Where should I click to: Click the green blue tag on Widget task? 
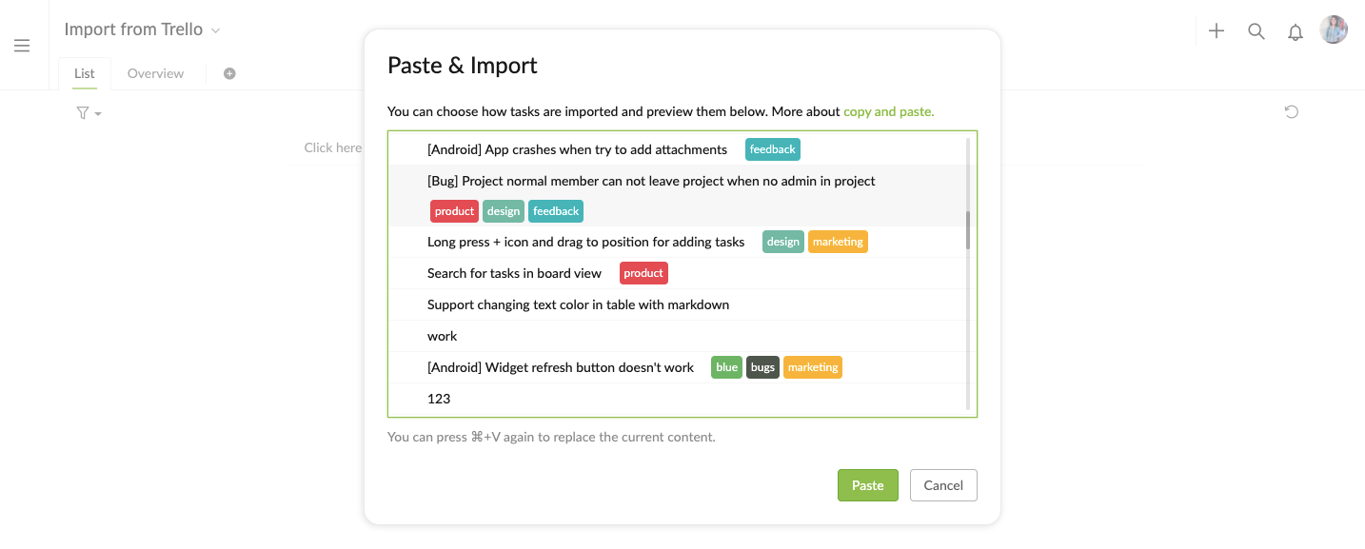coord(727,367)
